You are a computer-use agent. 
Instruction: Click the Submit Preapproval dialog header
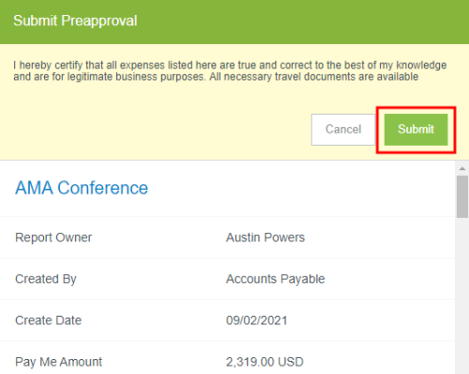point(234,22)
